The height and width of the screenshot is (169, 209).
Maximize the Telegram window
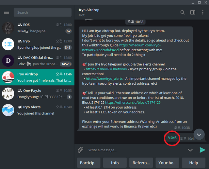(199, 3)
